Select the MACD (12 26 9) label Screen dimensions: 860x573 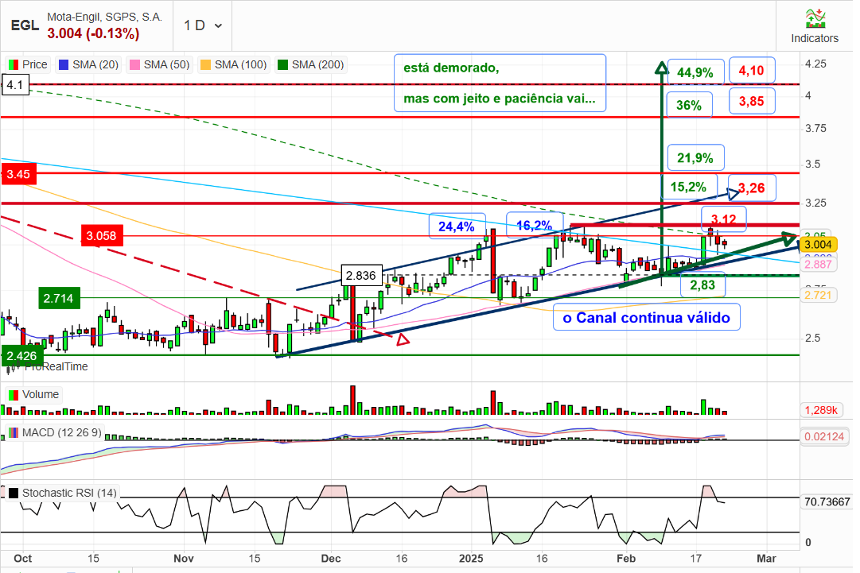[61, 433]
